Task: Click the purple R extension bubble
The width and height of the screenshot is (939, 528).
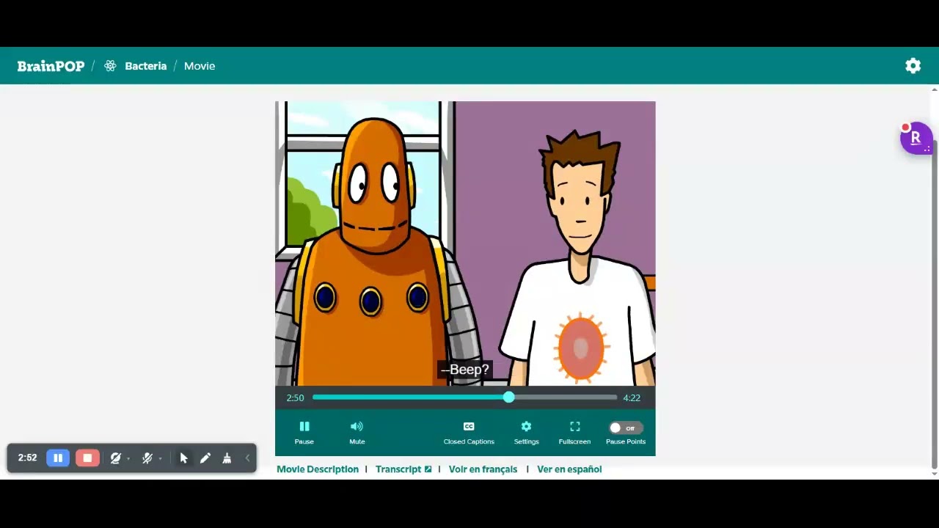Action: (916, 138)
